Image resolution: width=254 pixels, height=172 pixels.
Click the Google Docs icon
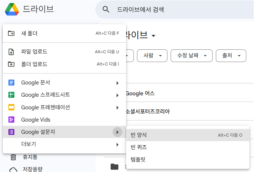pyautogui.click(x=11, y=83)
